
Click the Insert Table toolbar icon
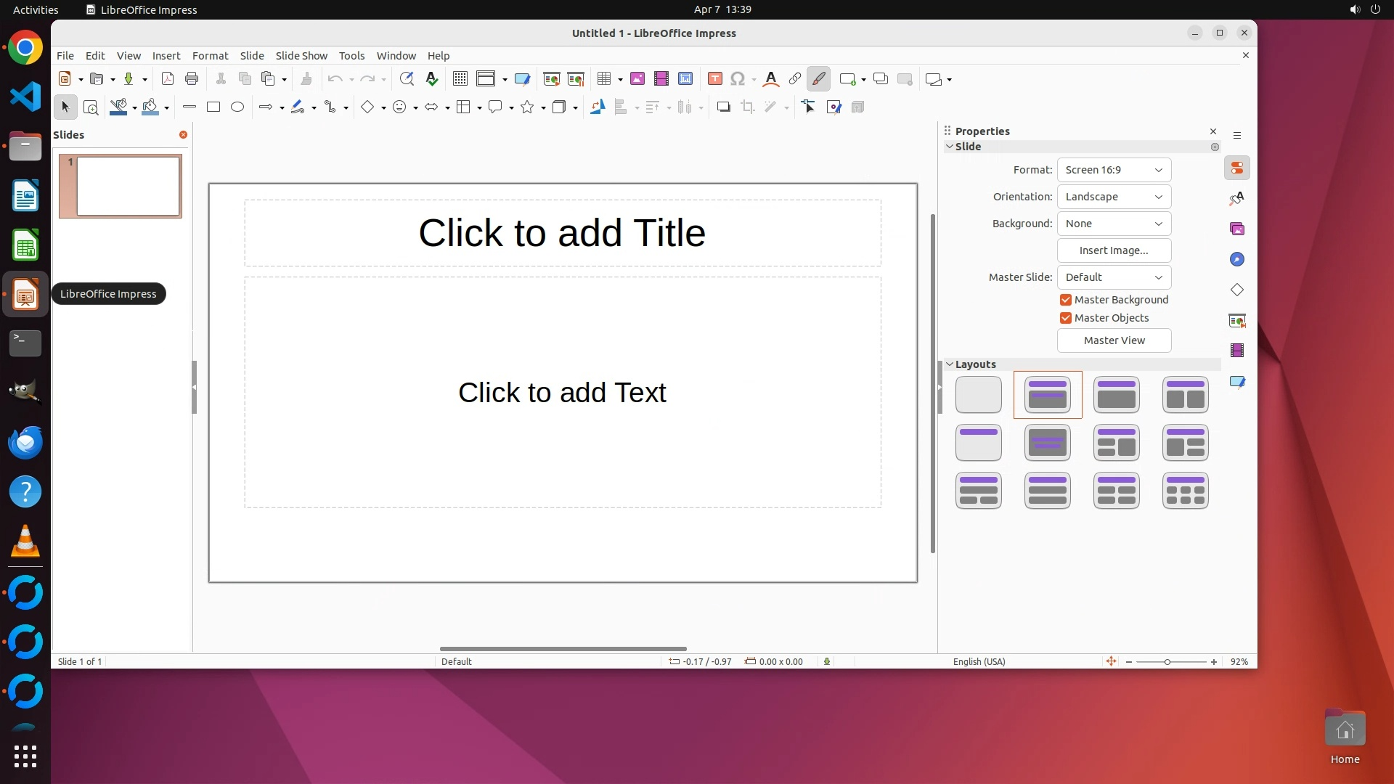603,79
